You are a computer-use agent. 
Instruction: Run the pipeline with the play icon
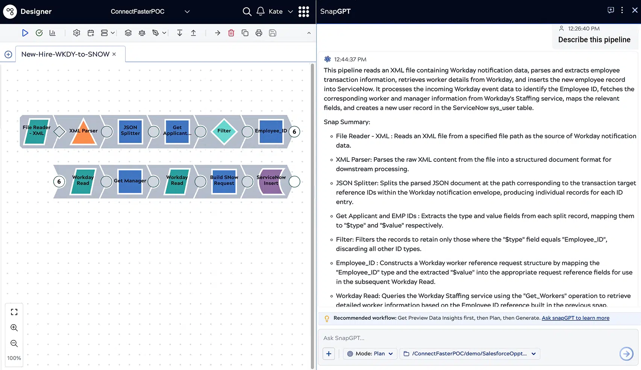click(25, 33)
